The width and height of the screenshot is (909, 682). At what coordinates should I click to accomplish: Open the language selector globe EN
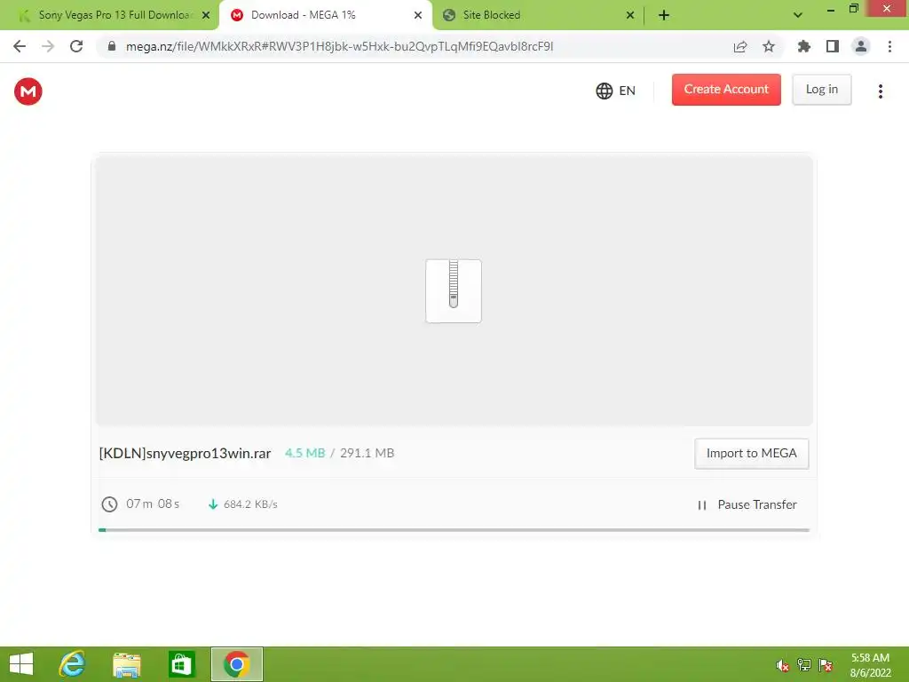[x=616, y=91]
